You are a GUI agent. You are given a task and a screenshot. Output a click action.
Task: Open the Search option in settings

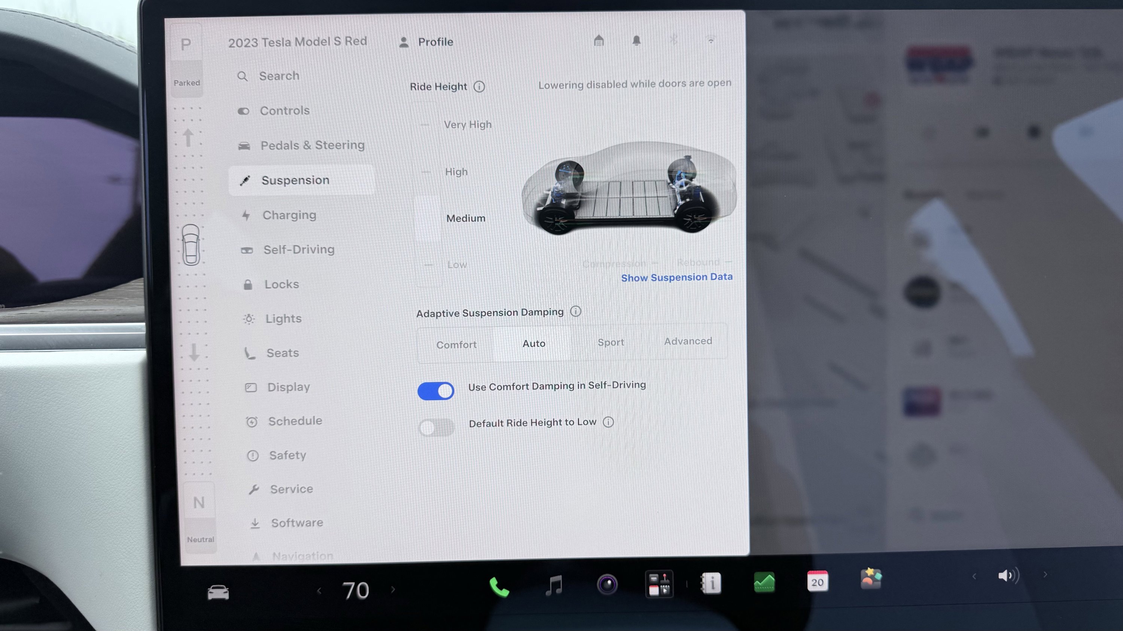coord(269,76)
